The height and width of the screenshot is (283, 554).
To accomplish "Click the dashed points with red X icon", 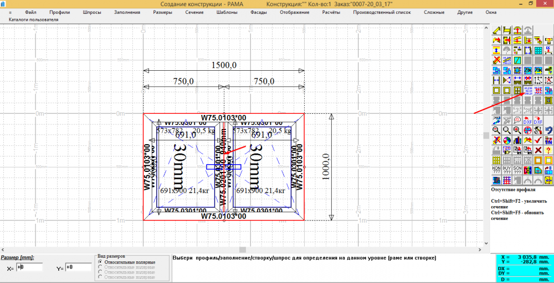I will (548, 80).
